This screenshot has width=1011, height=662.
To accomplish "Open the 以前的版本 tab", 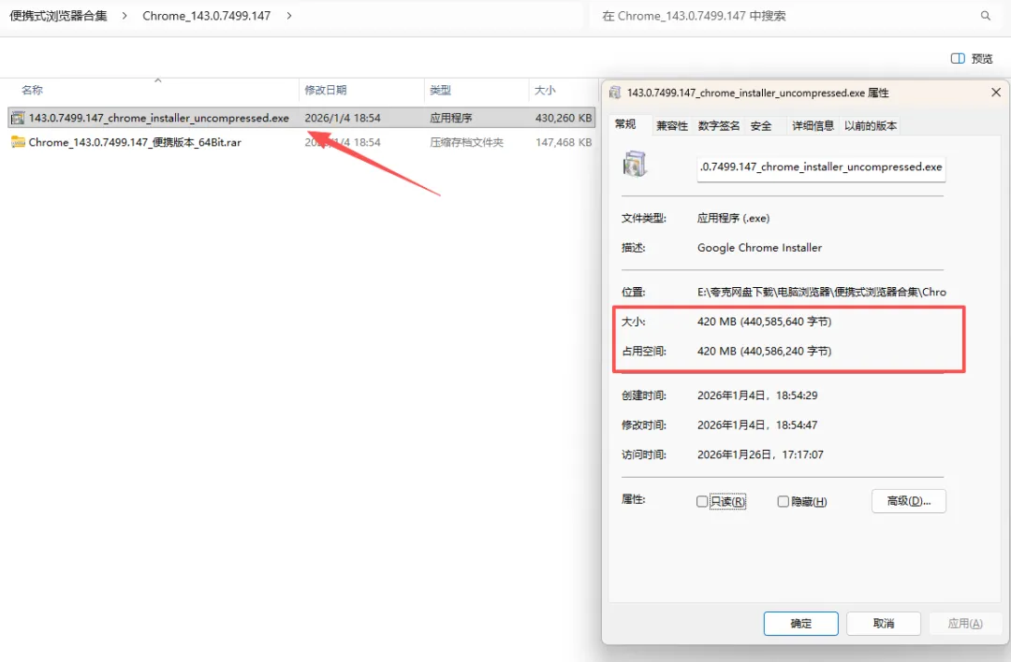I will click(x=871, y=125).
